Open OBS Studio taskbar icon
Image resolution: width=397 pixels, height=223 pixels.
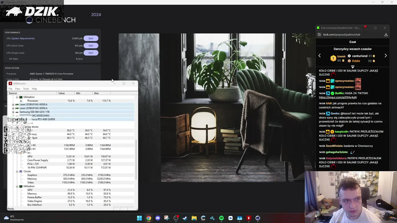pyautogui.click(x=176, y=218)
